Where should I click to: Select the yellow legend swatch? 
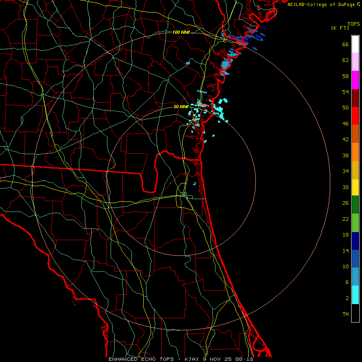tap(355, 187)
